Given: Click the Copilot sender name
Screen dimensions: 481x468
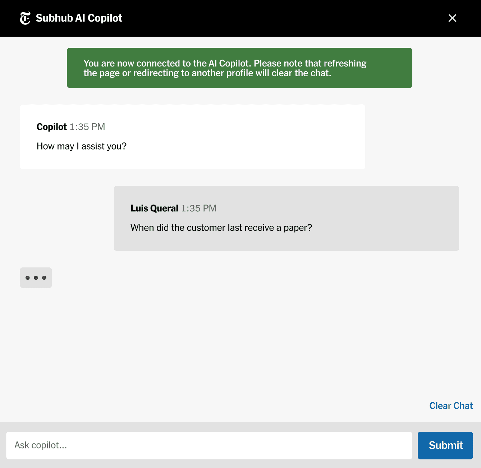Looking at the screenshot, I should [52, 127].
